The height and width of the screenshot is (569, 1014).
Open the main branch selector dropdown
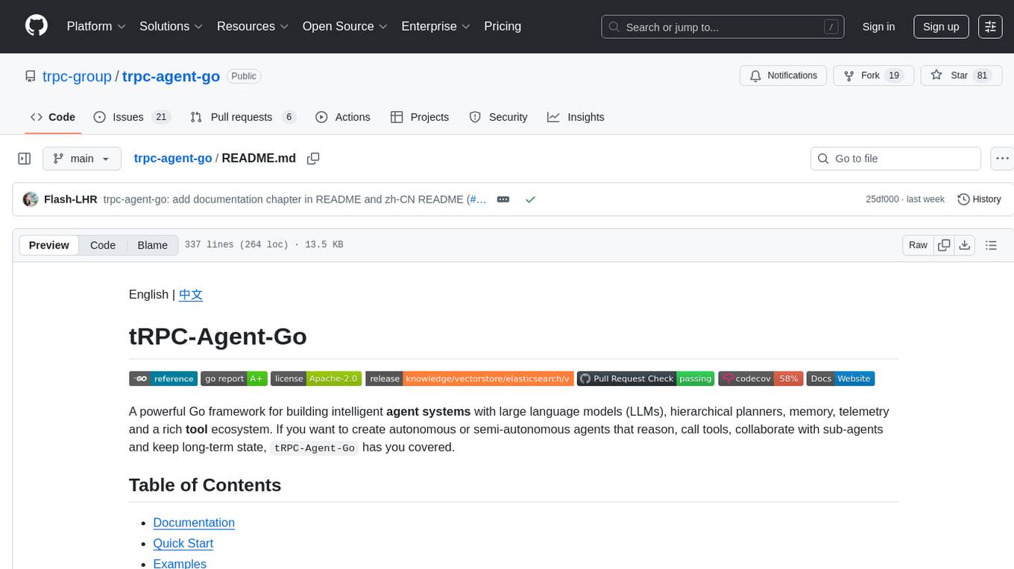click(x=82, y=159)
